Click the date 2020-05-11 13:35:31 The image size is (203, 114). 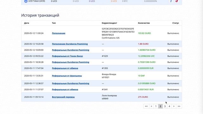point(34,76)
